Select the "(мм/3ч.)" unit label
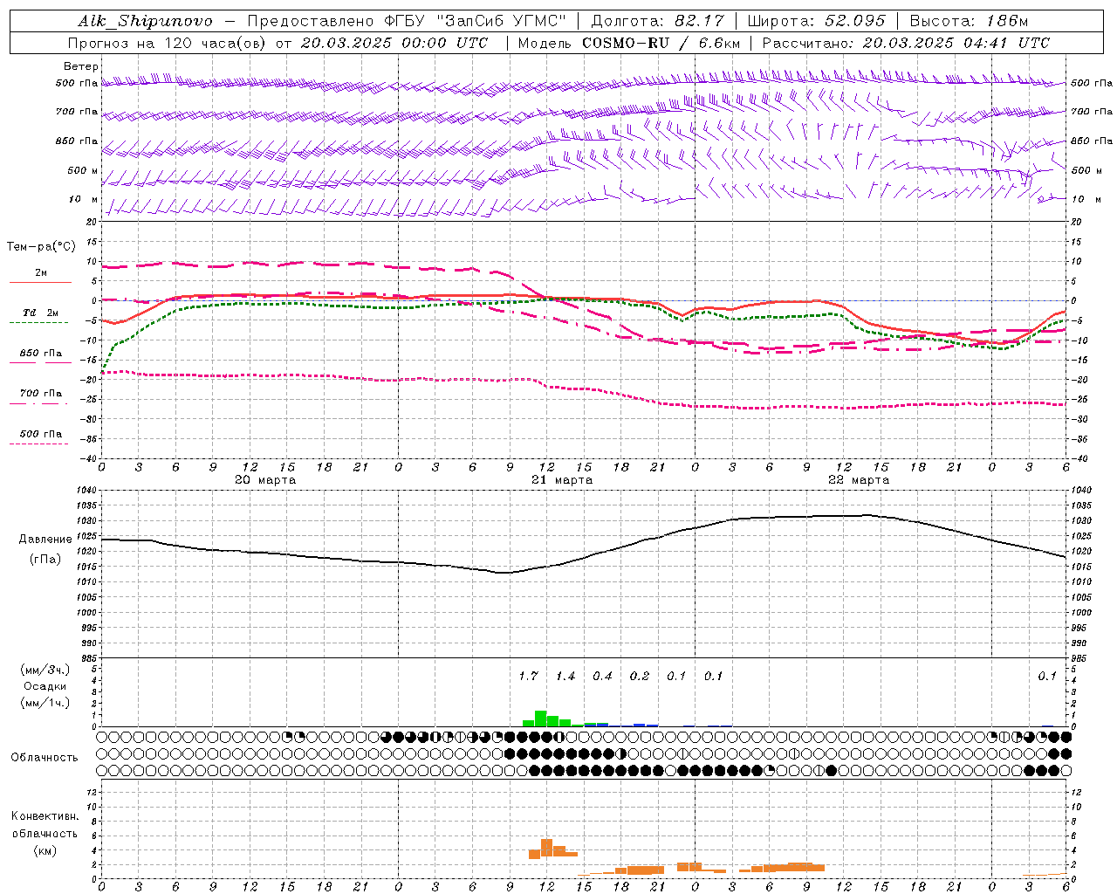 tap(45, 670)
